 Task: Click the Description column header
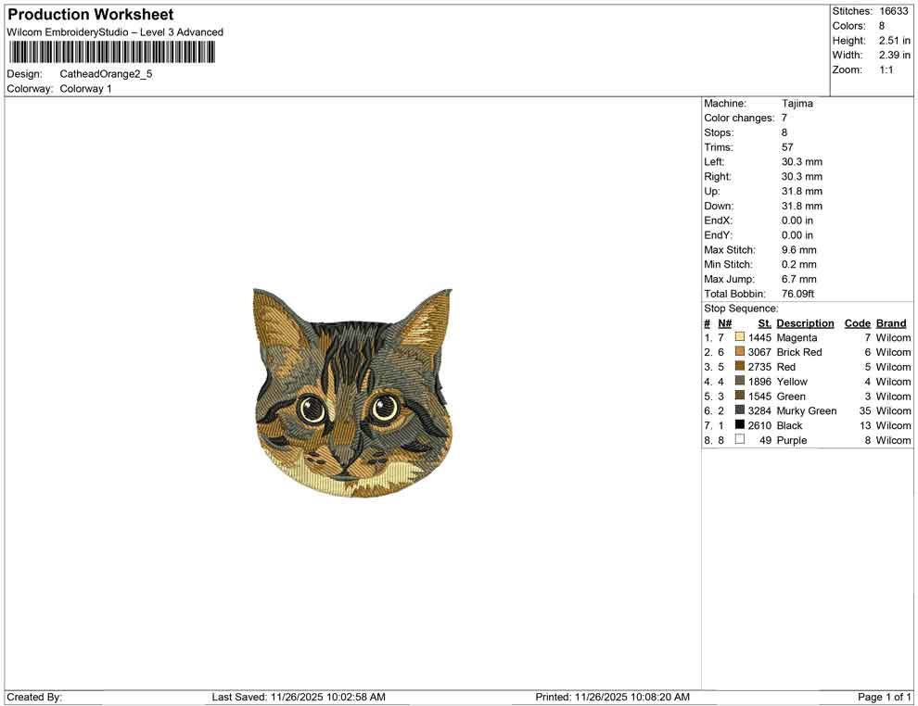click(805, 322)
